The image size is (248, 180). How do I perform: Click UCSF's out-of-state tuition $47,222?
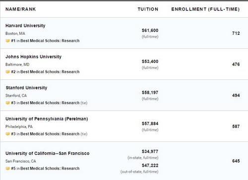pyautogui.click(x=150, y=166)
